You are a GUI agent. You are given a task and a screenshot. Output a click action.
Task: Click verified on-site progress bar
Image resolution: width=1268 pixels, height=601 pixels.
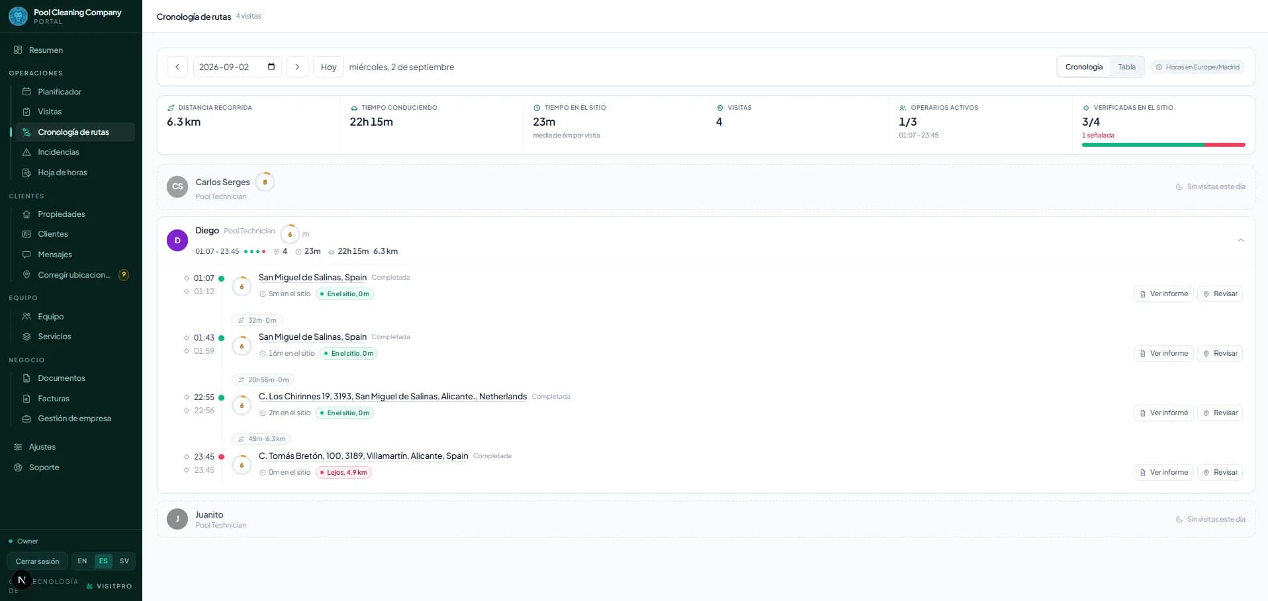1163,145
